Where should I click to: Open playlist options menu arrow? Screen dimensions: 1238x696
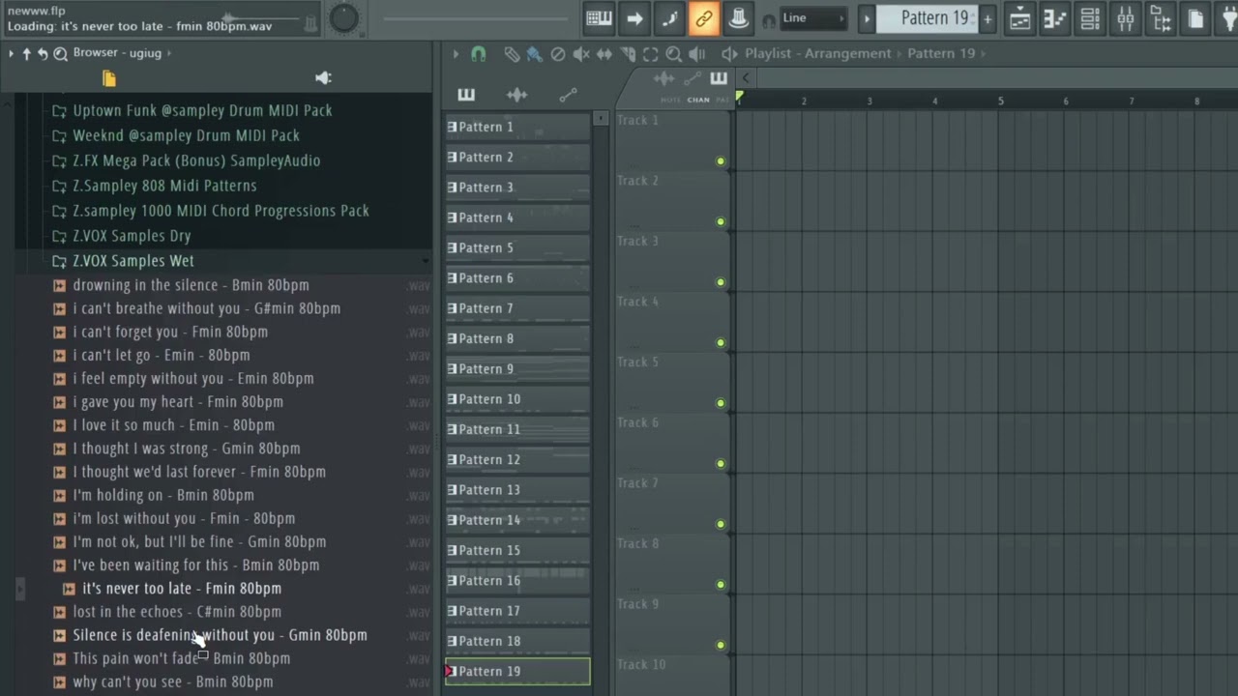coord(456,54)
